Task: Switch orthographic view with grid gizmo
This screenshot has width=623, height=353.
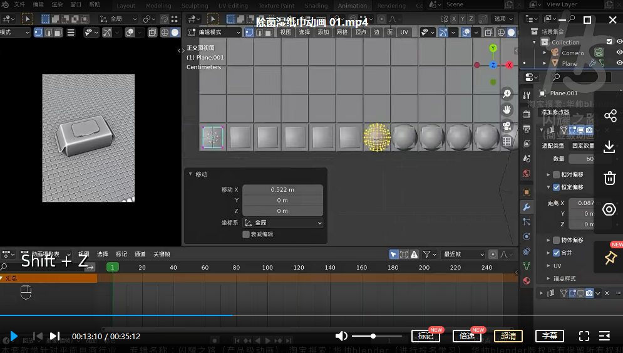Action: (507, 142)
